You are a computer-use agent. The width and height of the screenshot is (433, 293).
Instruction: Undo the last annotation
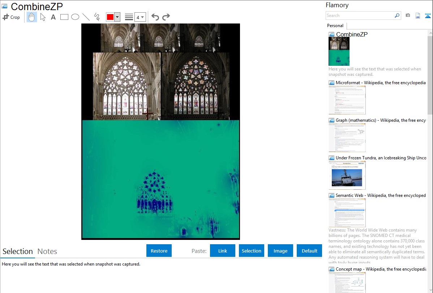pyautogui.click(x=155, y=17)
